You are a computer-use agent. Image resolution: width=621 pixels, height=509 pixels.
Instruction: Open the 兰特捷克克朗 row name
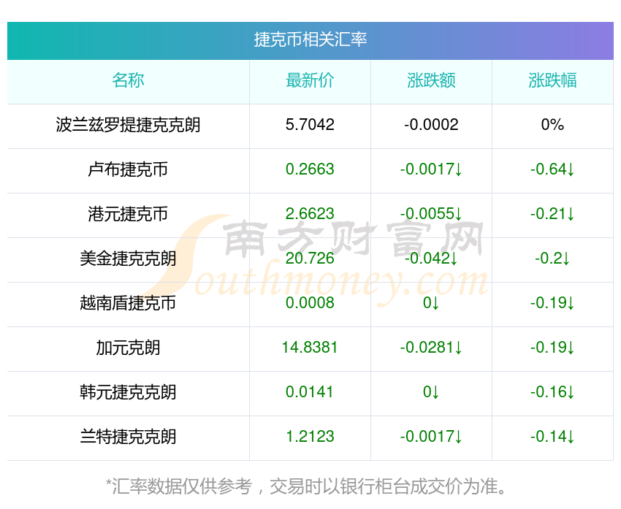128,437
